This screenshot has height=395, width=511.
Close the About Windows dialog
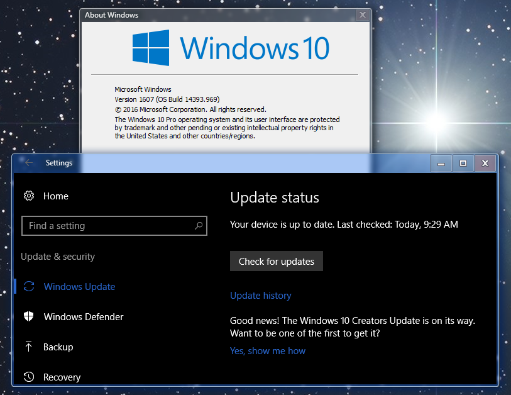pyautogui.click(x=363, y=15)
